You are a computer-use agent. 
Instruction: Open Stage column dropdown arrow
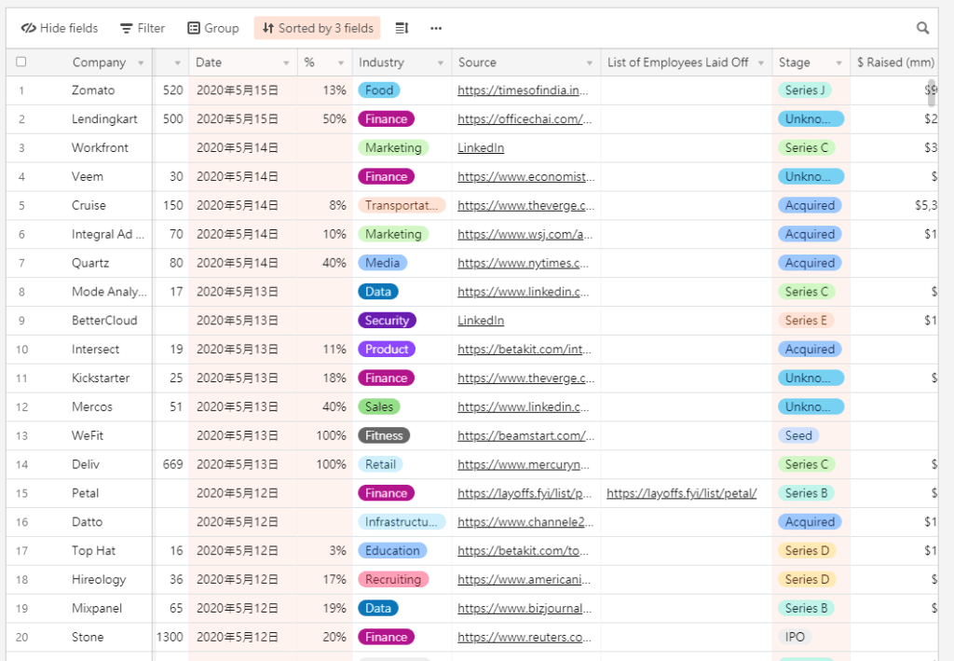coord(838,62)
